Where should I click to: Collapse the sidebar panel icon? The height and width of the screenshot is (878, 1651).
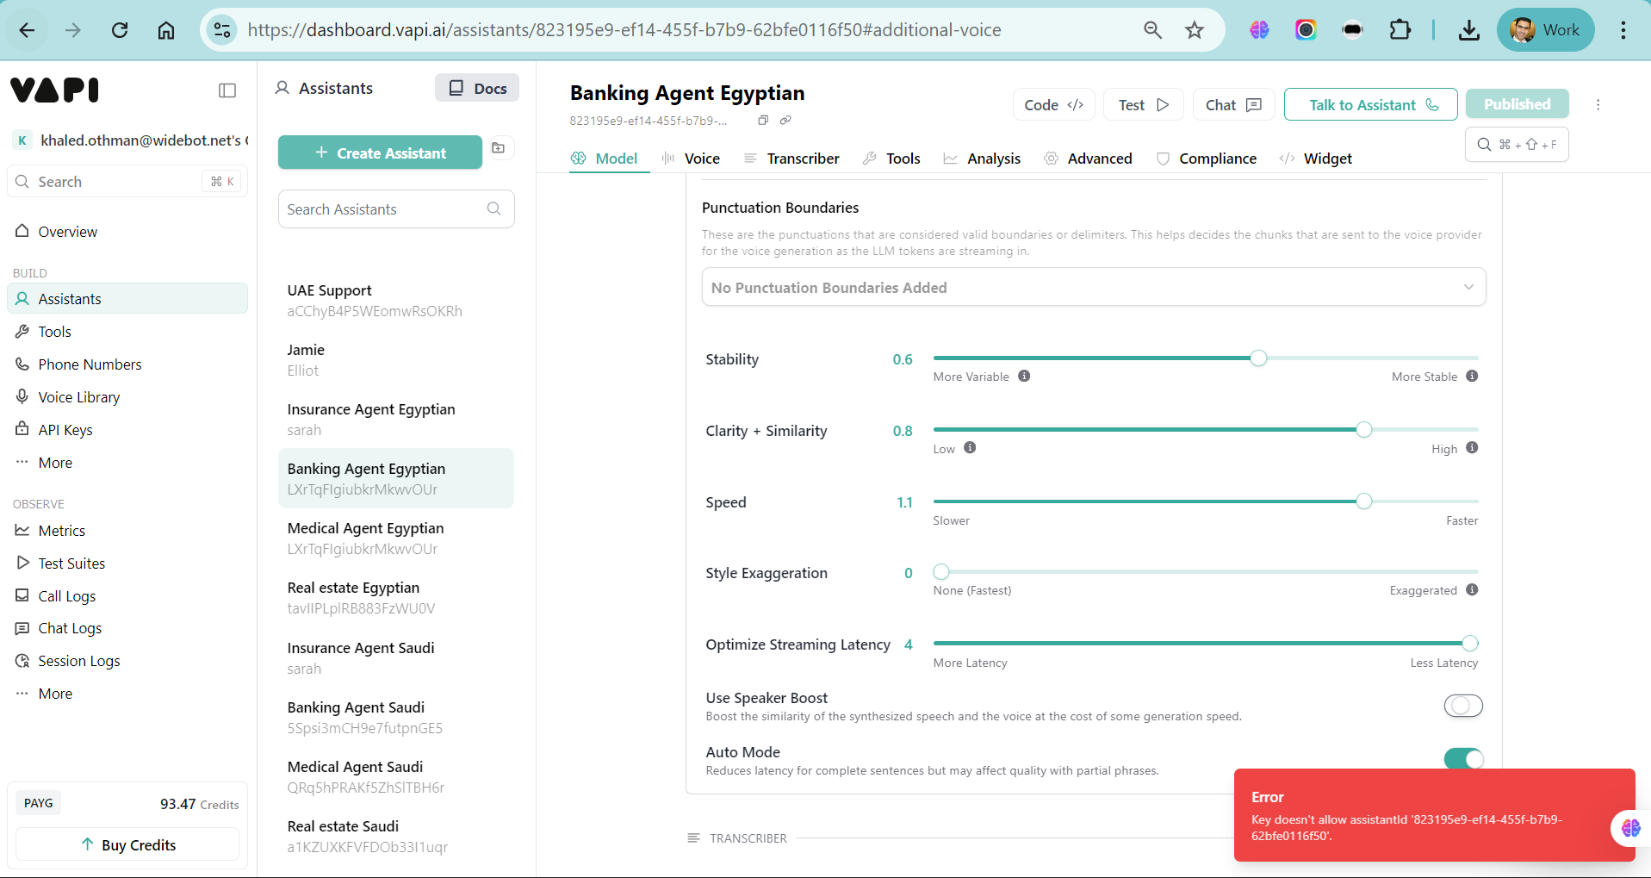[x=227, y=90]
